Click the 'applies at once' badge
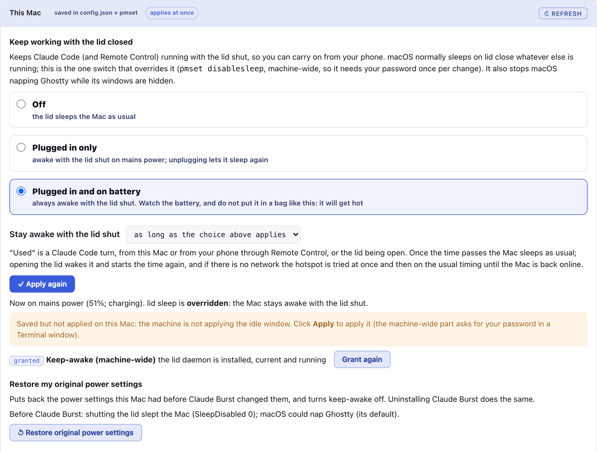The height and width of the screenshot is (452, 597). [172, 13]
